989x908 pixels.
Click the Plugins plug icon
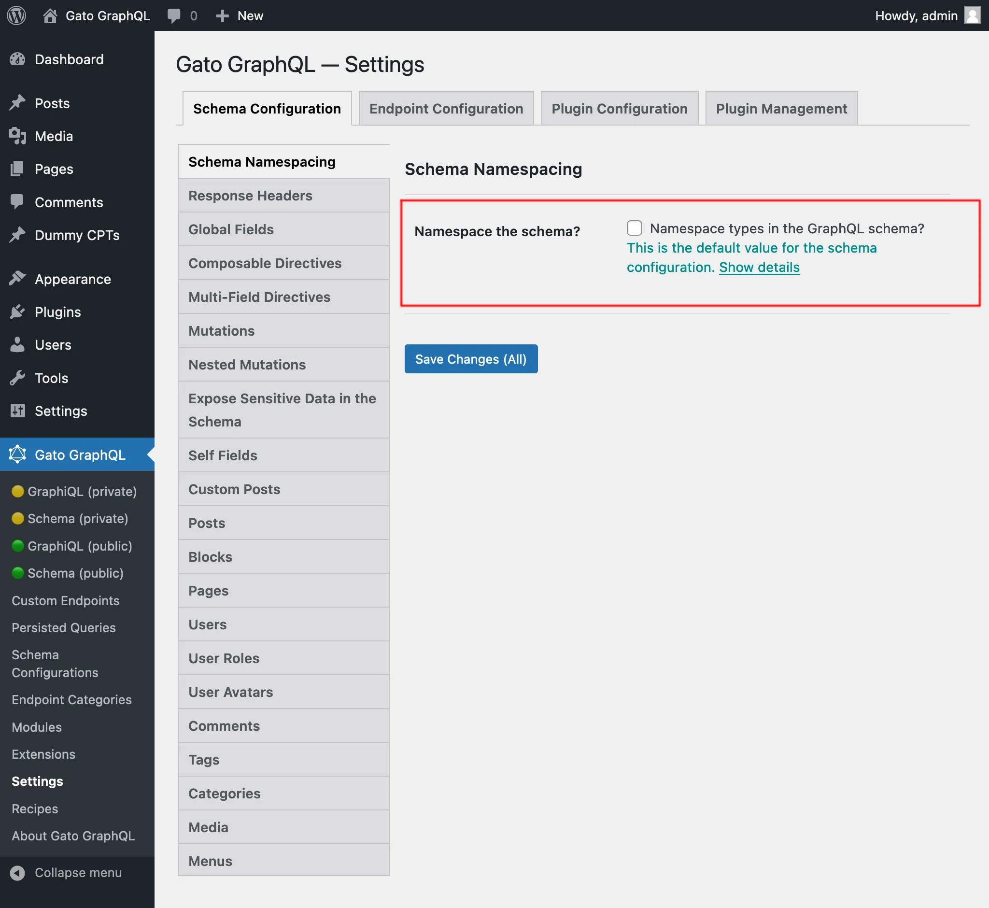tap(17, 312)
